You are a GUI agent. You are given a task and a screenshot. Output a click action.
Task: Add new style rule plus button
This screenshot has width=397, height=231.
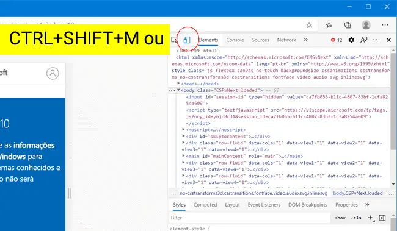pos(370,218)
